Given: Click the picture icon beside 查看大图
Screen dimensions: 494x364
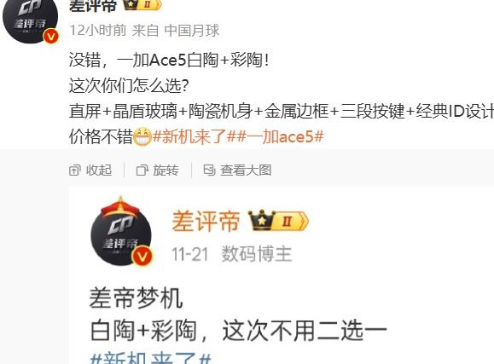Looking at the screenshot, I should pos(210,170).
